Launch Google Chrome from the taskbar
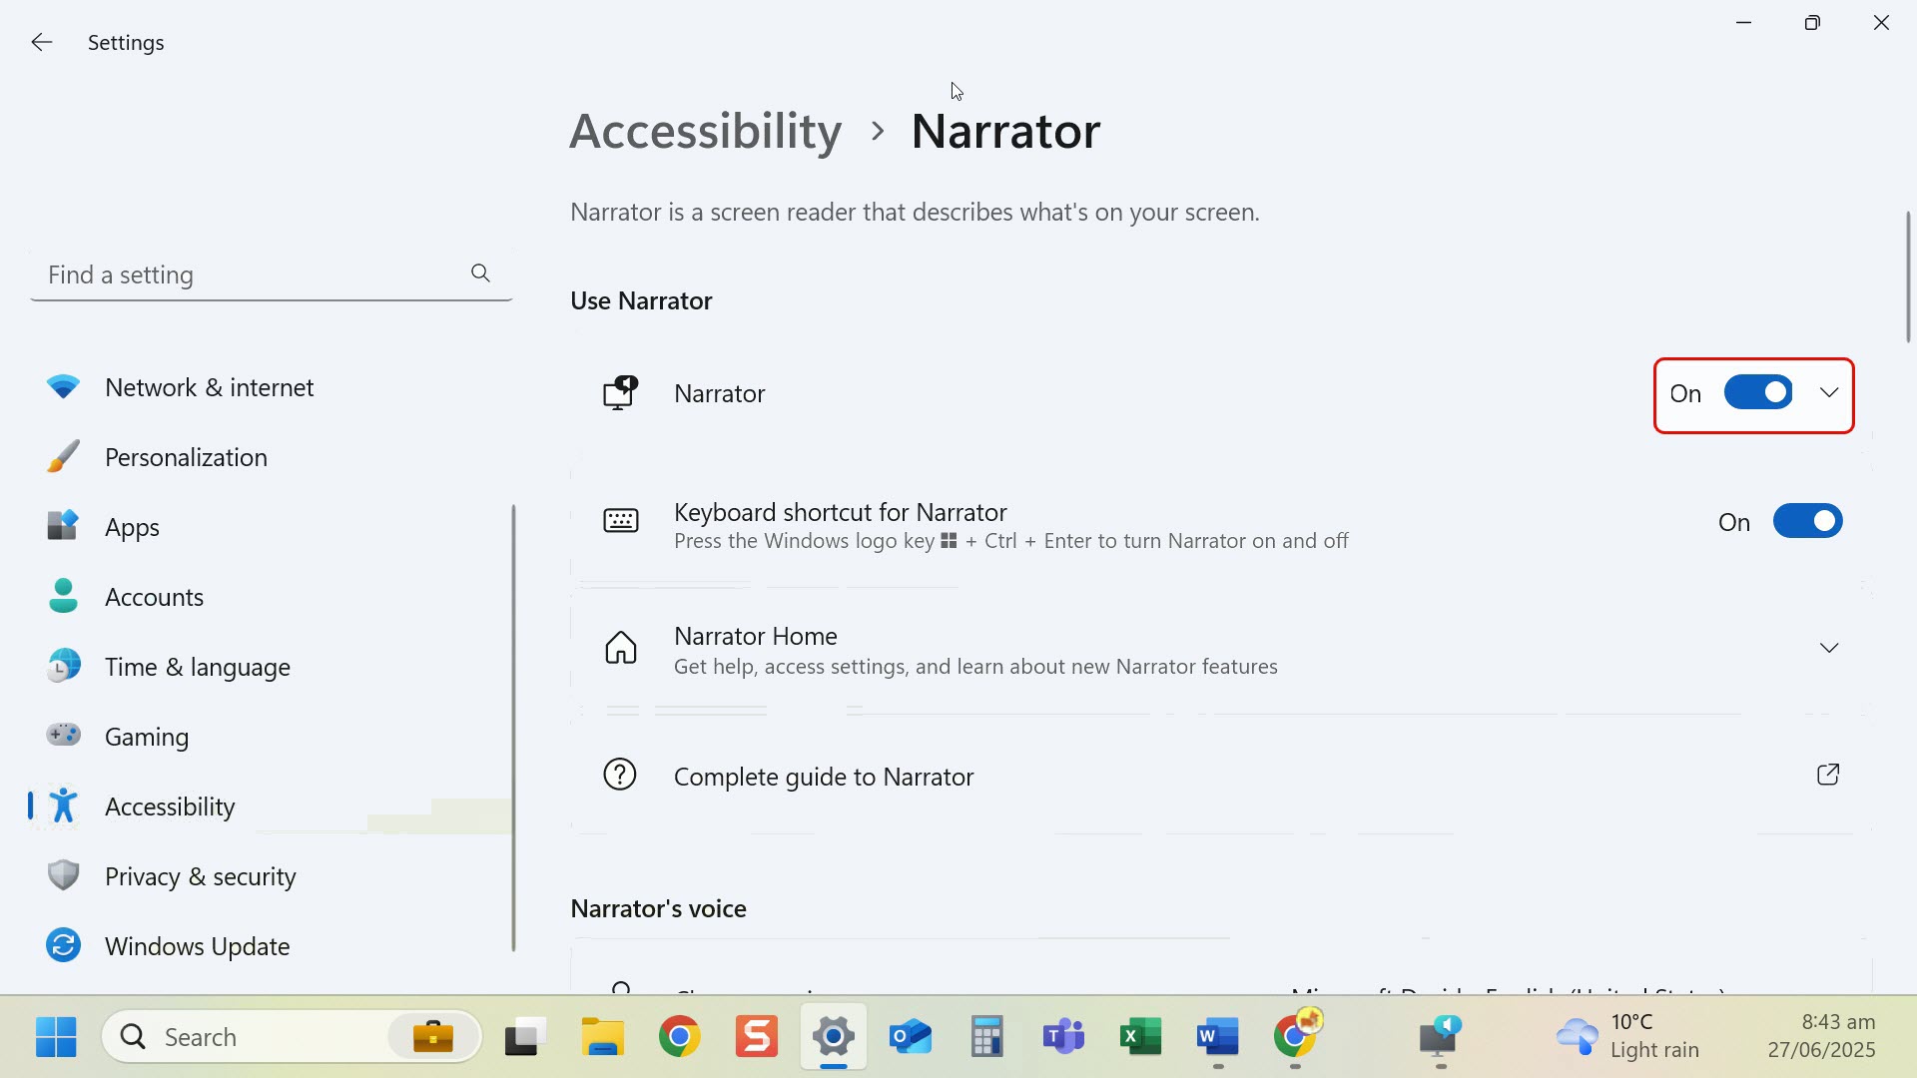Image resolution: width=1917 pixels, height=1078 pixels. pyautogui.click(x=679, y=1037)
